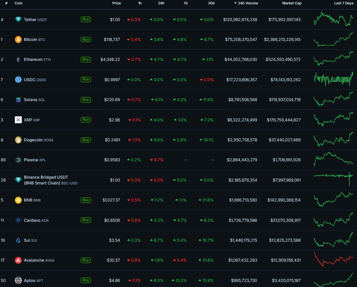Viewport: 357px width, 287px height.
Task: Click the Buy button for Bitcoin
Action: 86,39
